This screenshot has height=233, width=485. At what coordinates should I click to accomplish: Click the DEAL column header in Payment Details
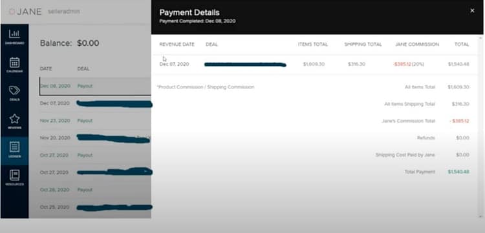211,45
